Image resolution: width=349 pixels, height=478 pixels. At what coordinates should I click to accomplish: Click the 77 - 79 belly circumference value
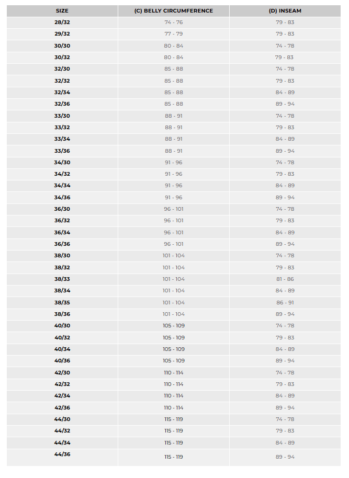174,34
